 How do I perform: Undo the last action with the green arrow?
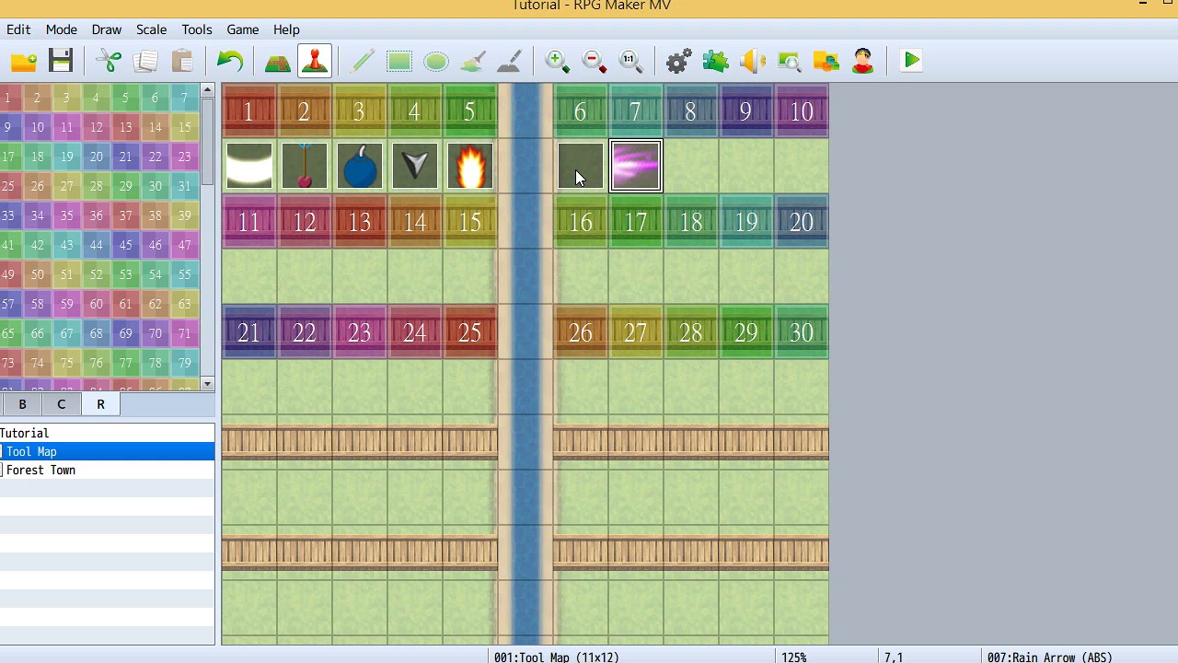pos(230,62)
